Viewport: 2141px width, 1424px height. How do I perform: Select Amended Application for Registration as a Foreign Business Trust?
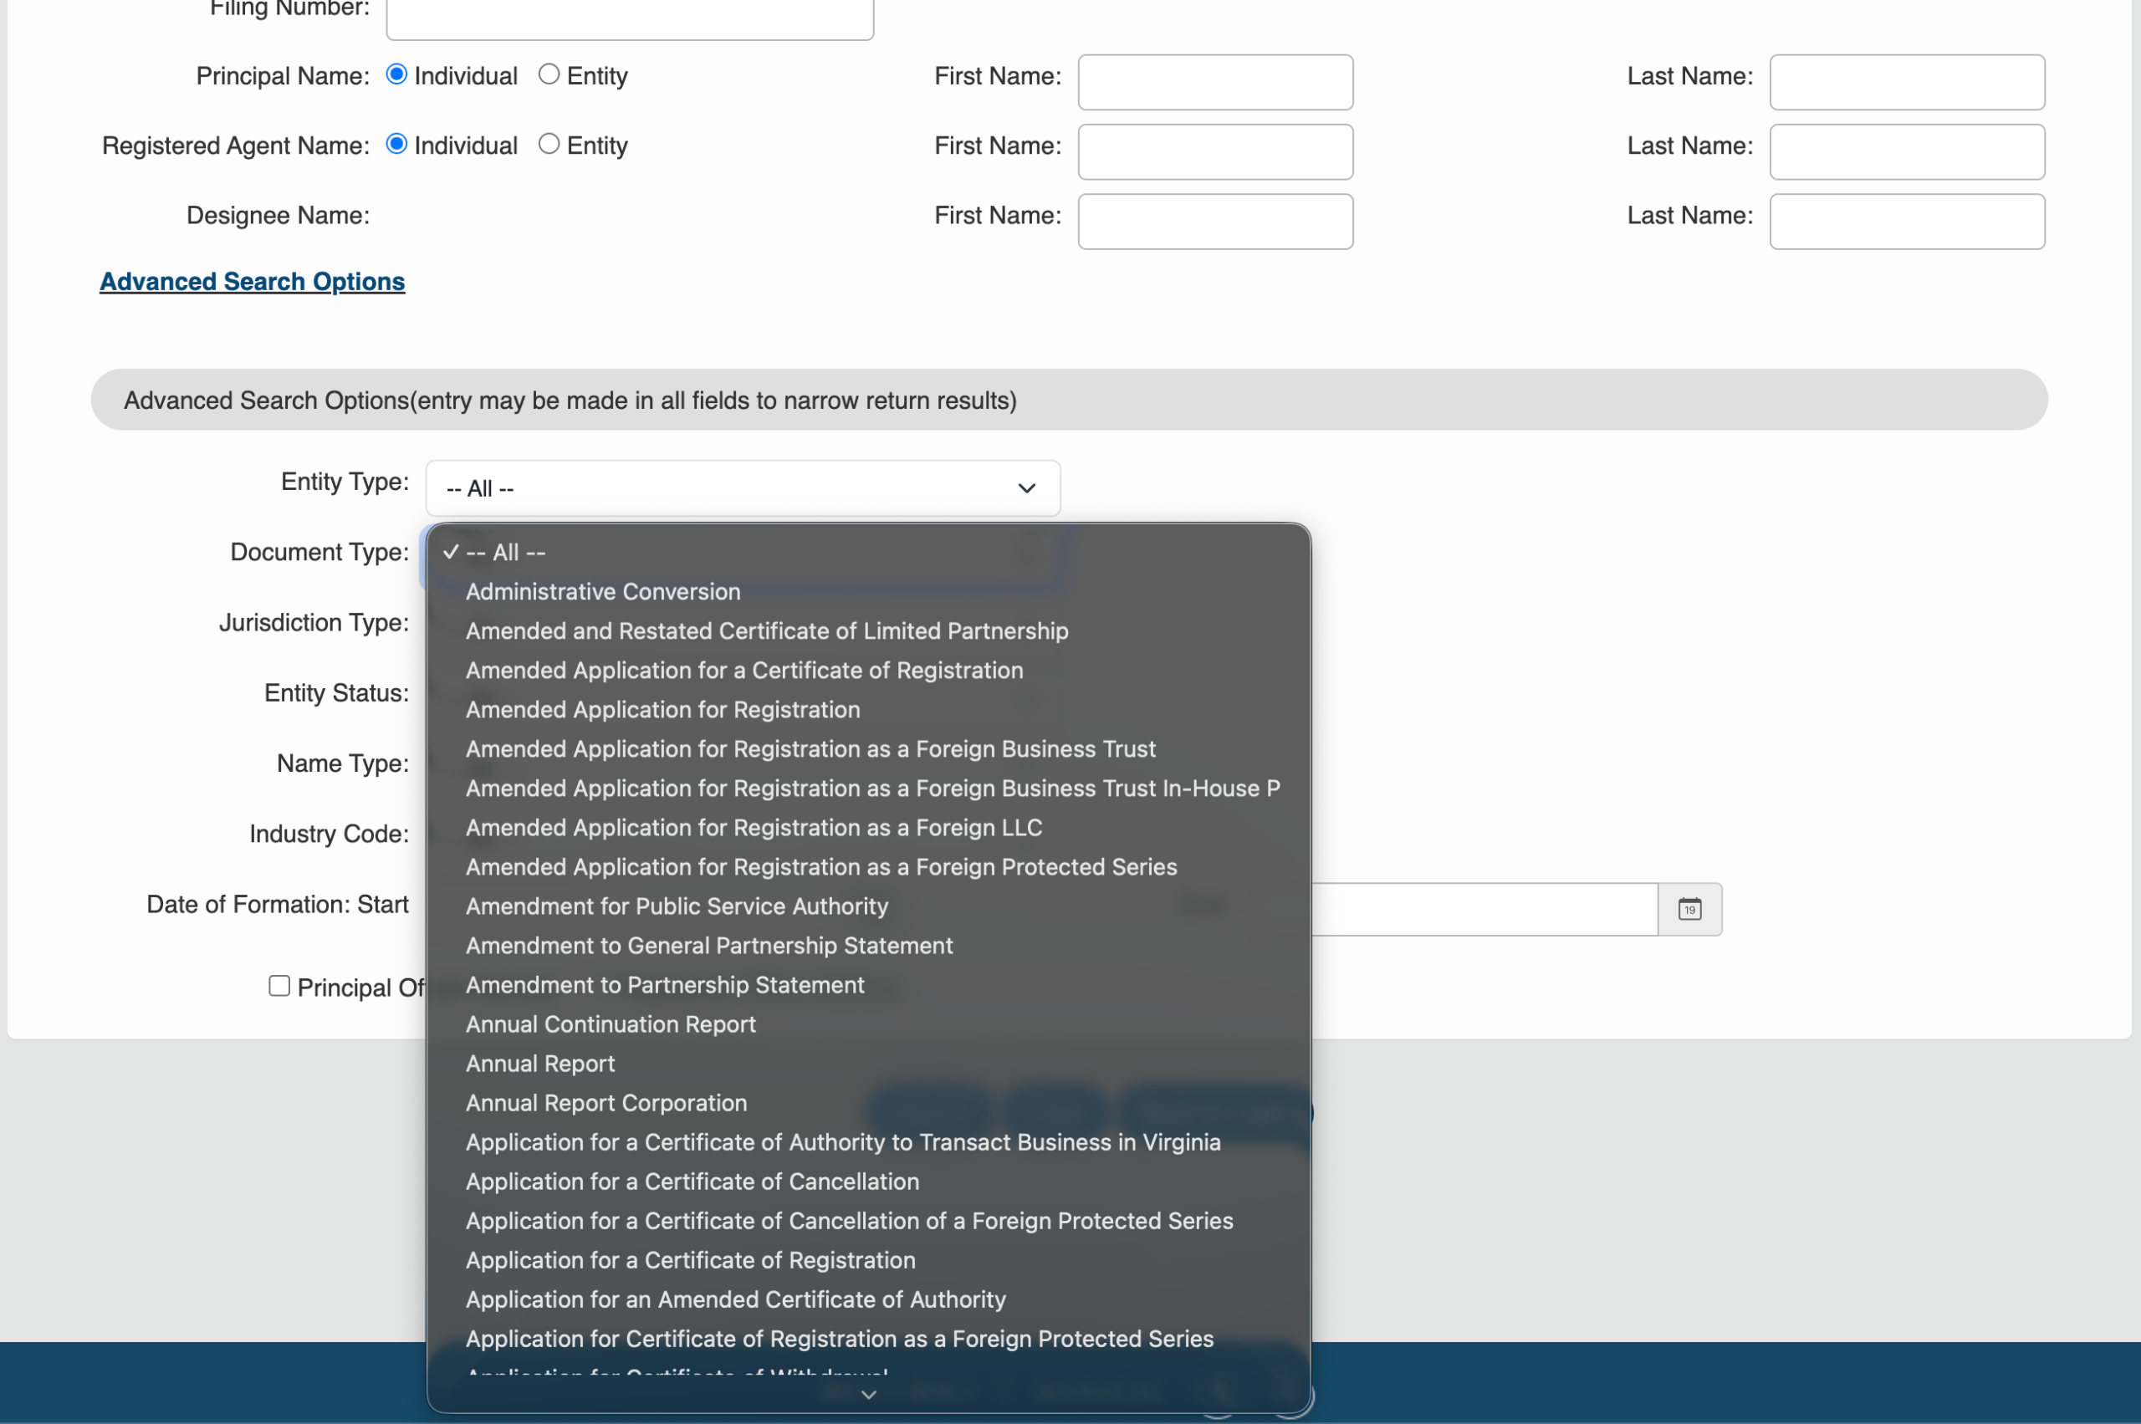pos(868,748)
